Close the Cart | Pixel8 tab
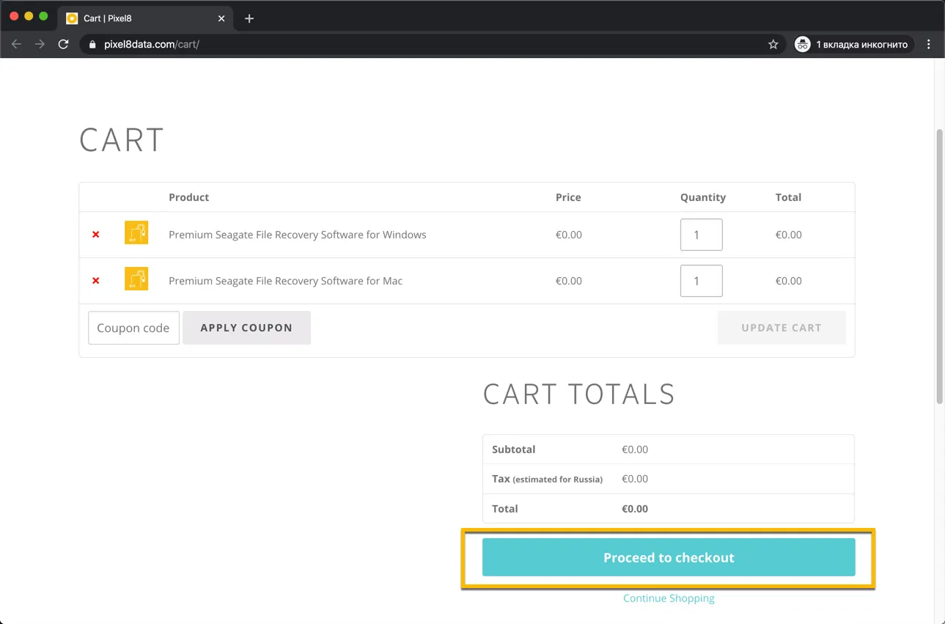The image size is (945, 624). (221, 18)
